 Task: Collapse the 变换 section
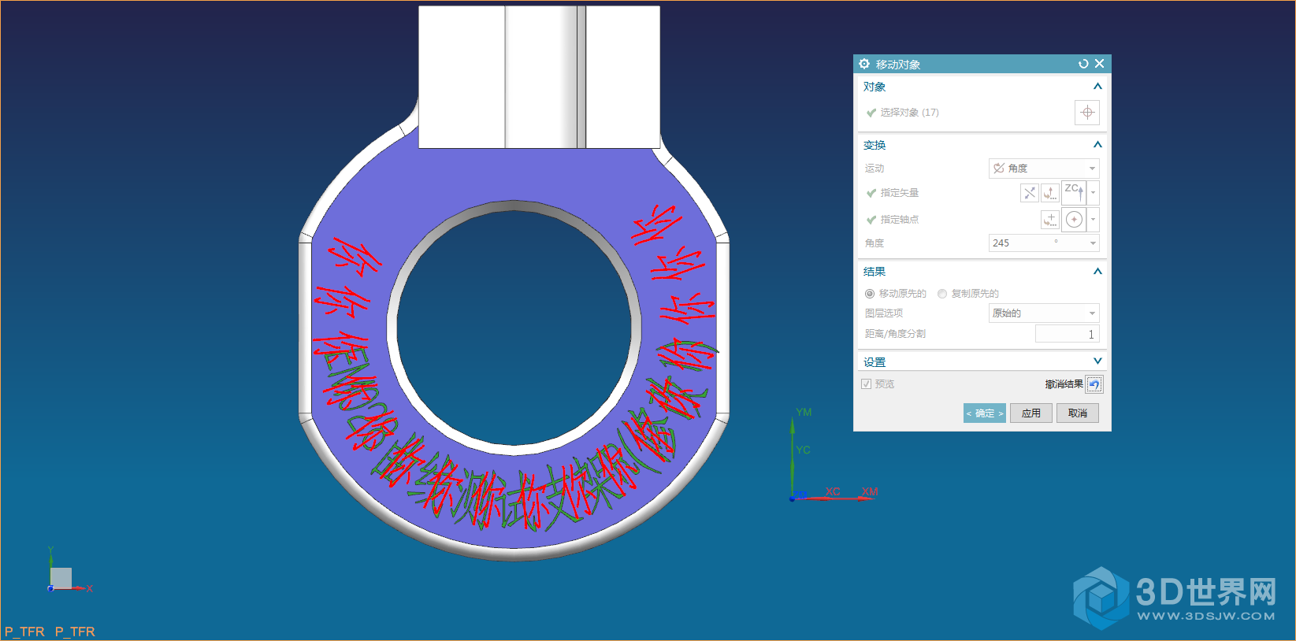(1097, 145)
